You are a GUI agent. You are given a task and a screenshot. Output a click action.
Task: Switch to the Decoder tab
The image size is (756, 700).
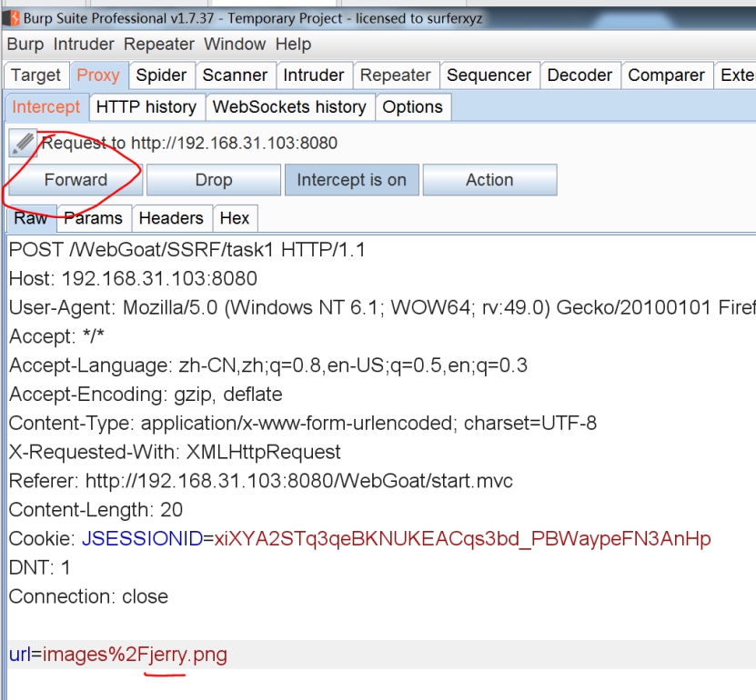coord(580,75)
